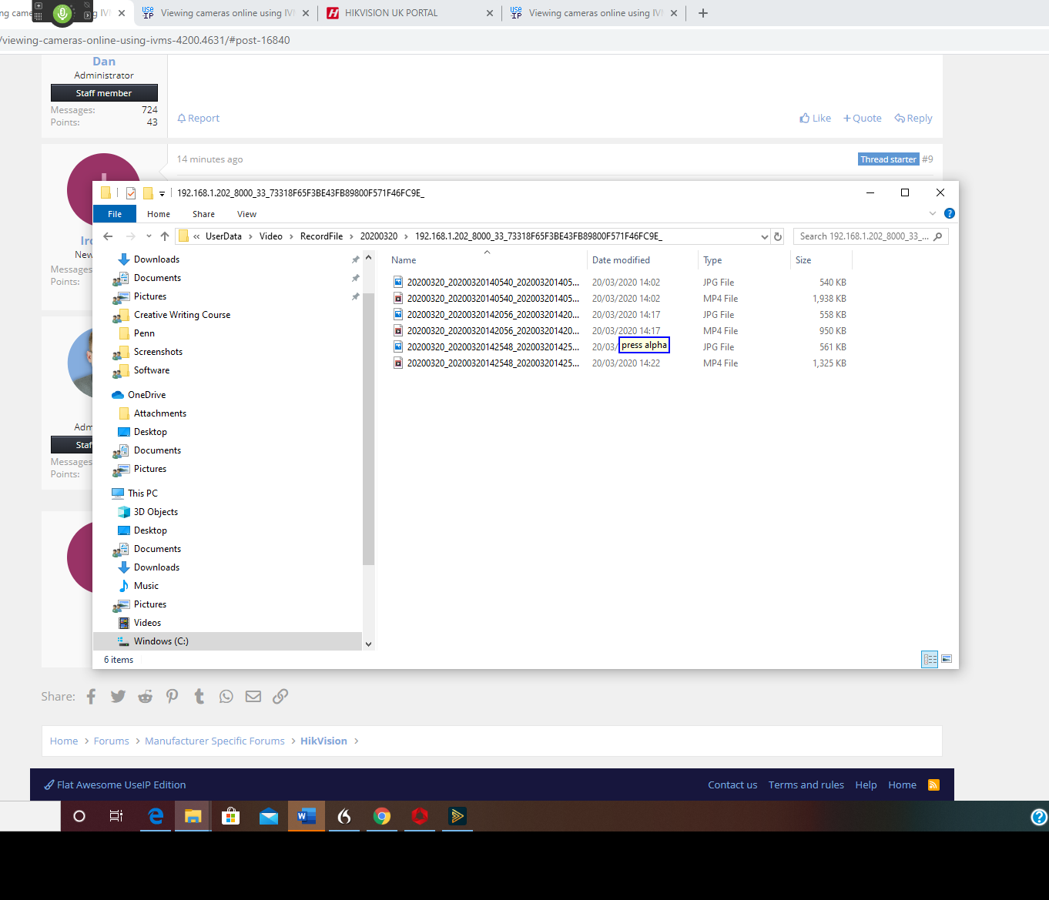Click the Quote link on Dan's post
The width and height of the screenshot is (1049, 900).
point(863,119)
